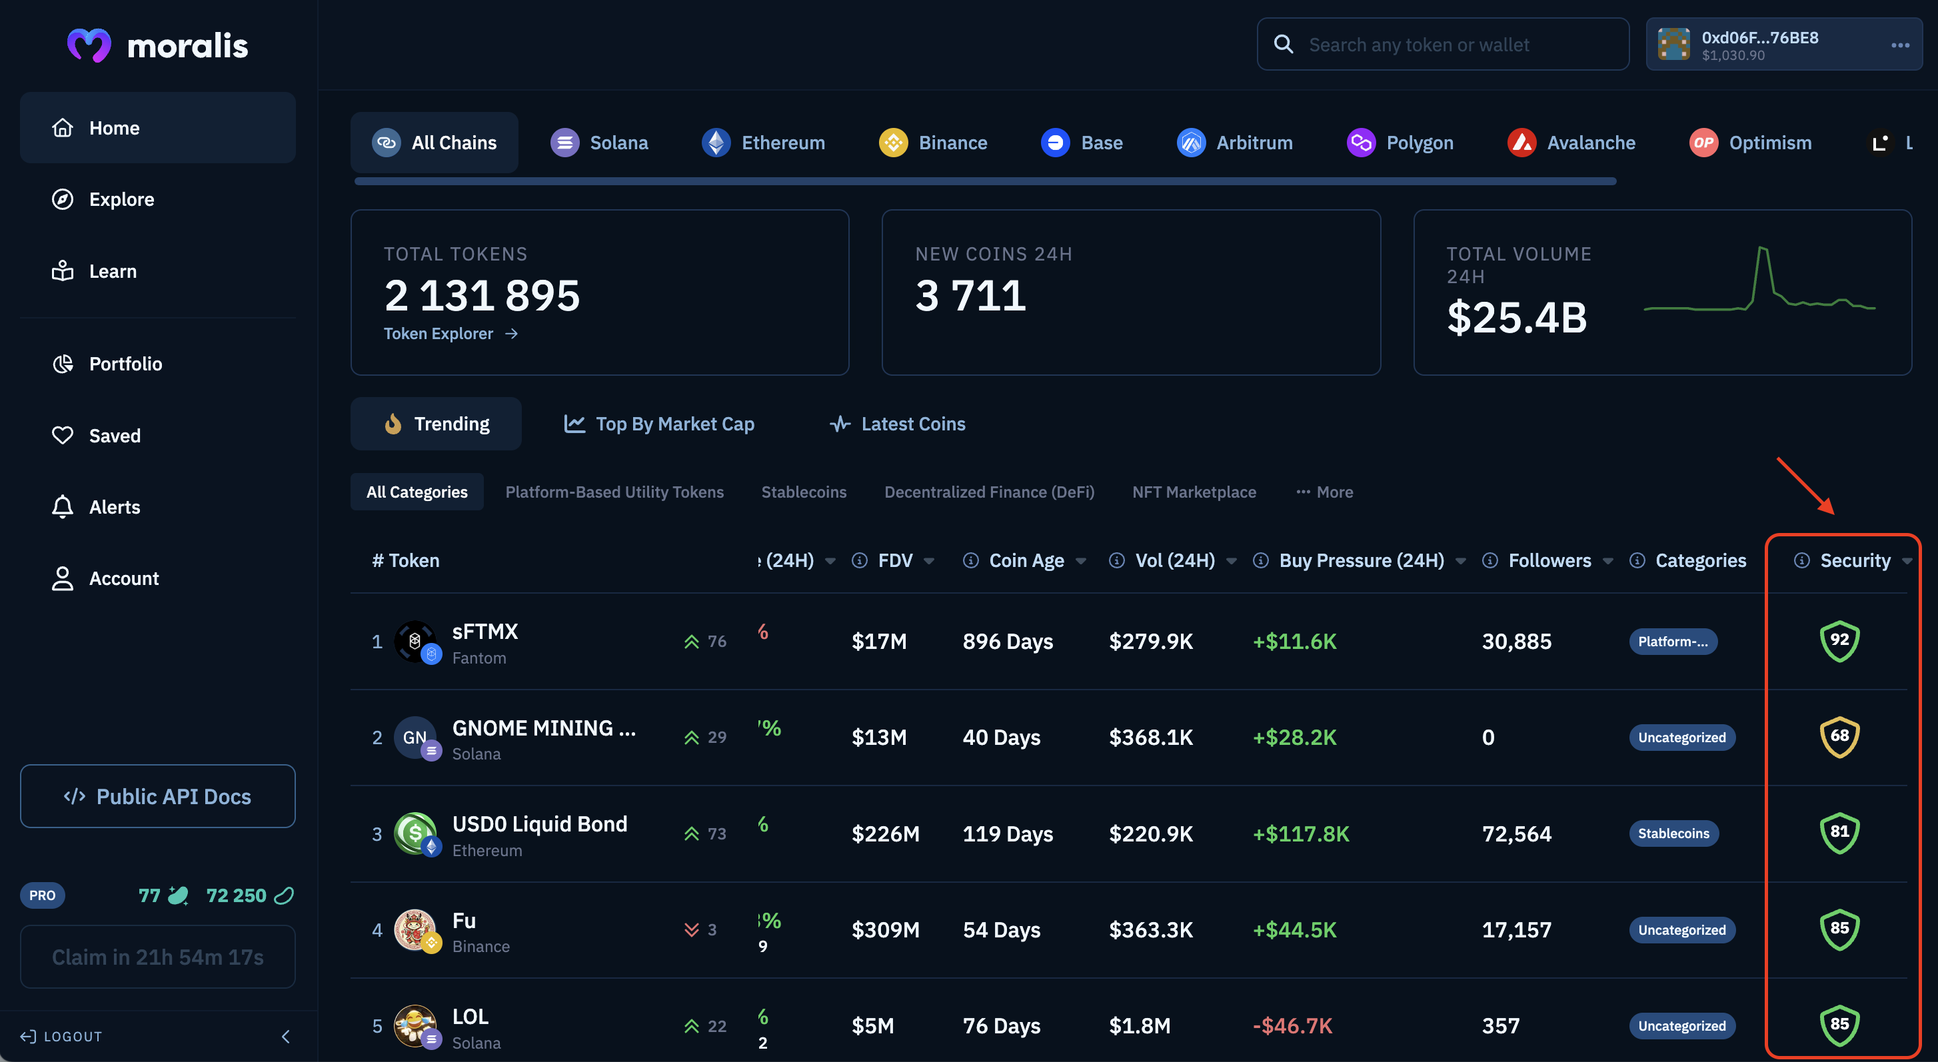Click GNOME MINING security shield 68
Viewport: 1938px width, 1062px height.
[1839, 737]
